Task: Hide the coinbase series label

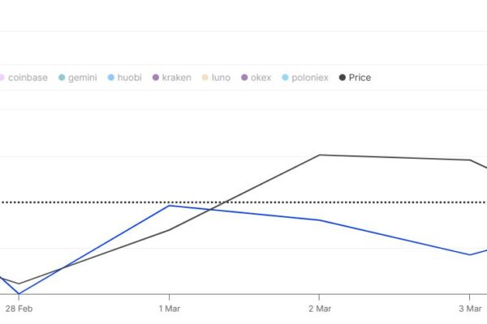Action: tap(28, 78)
